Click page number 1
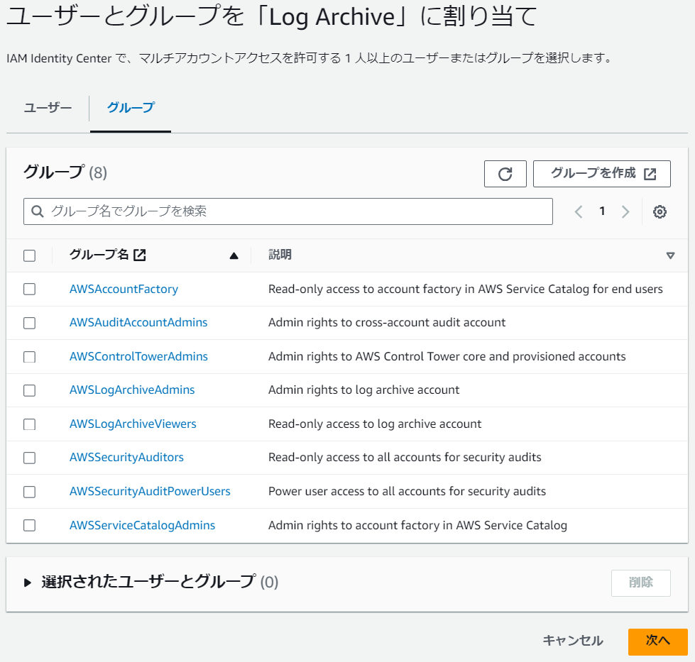 tap(602, 211)
